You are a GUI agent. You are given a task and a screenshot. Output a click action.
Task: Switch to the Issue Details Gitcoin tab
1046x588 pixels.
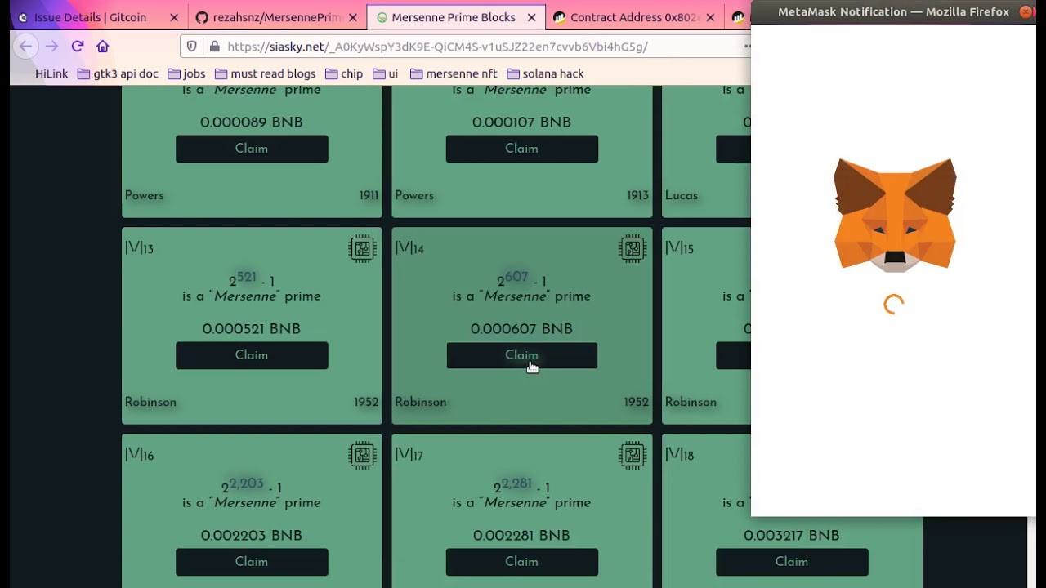click(90, 17)
